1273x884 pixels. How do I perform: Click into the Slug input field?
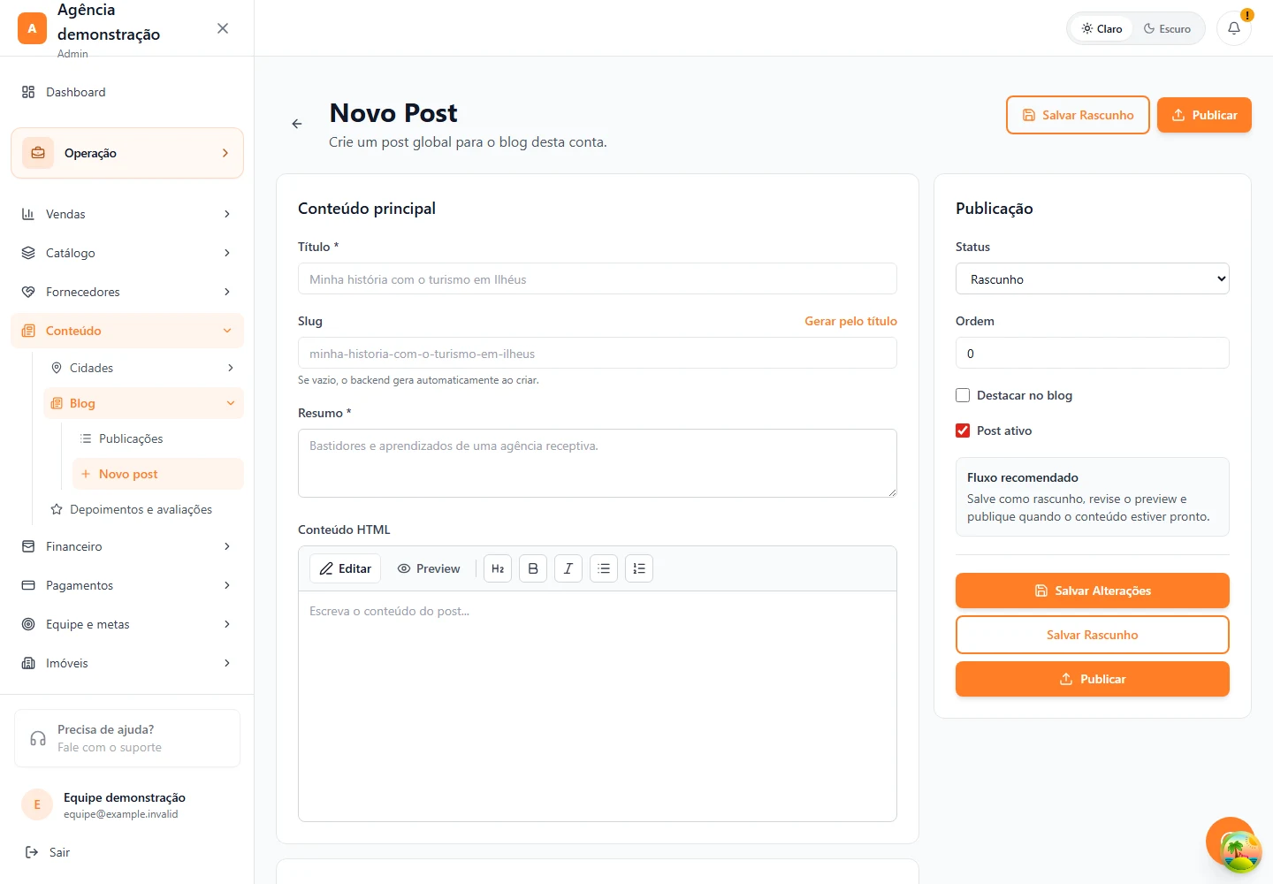(598, 353)
